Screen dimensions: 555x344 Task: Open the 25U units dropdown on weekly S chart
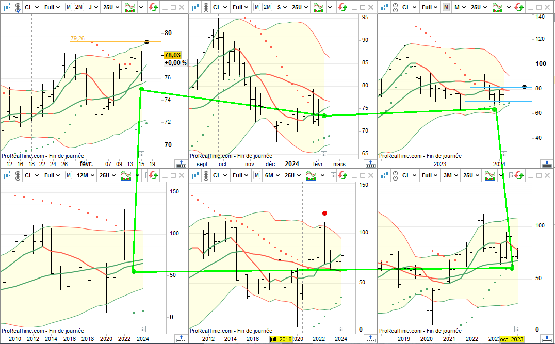[300, 7]
